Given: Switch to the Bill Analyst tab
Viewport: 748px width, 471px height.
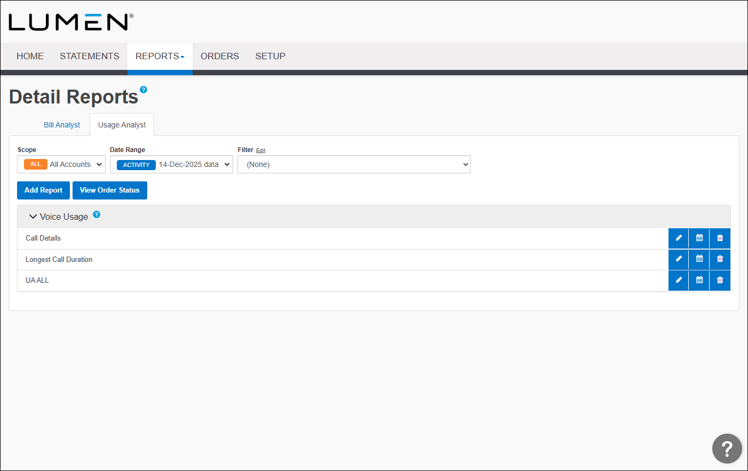Looking at the screenshot, I should coord(61,124).
